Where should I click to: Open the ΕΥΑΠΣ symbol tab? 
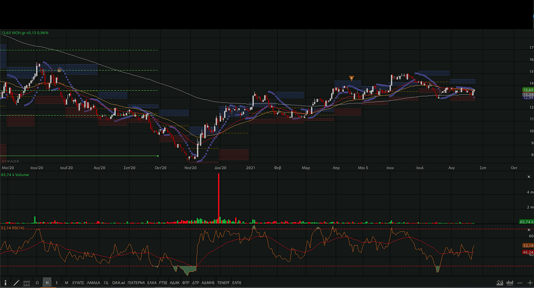tap(79, 283)
